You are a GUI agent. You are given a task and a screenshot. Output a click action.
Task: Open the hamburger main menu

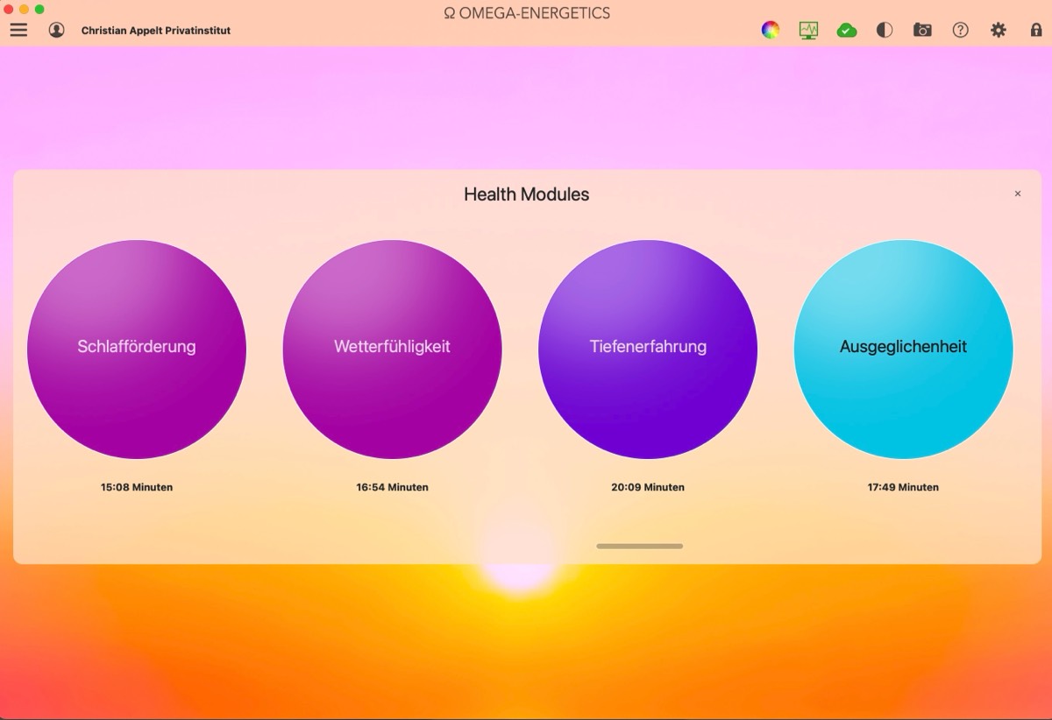coord(18,30)
